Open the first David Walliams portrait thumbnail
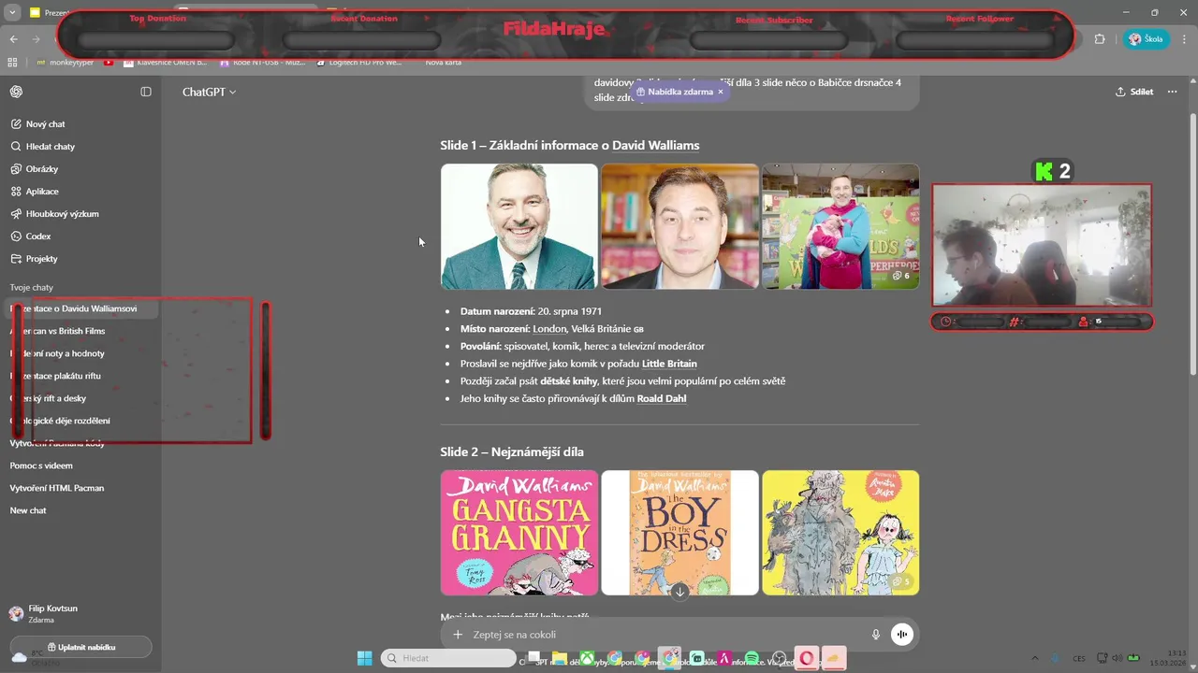Image resolution: width=1198 pixels, height=673 pixels. pos(519,226)
